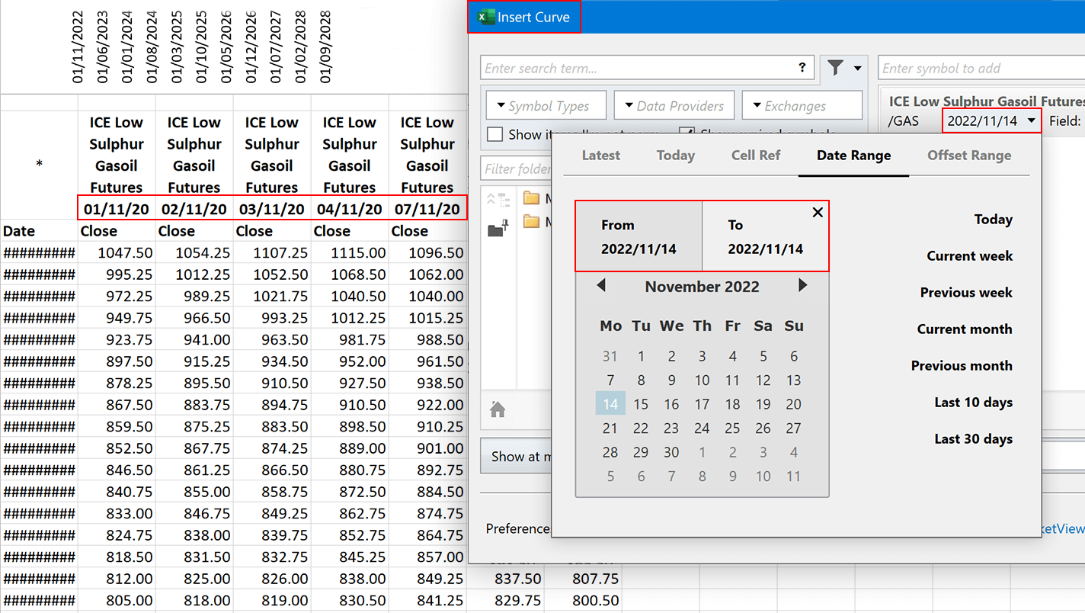1085x613 pixels.
Task: Click the collapse-all tree icon
Action: point(498,200)
